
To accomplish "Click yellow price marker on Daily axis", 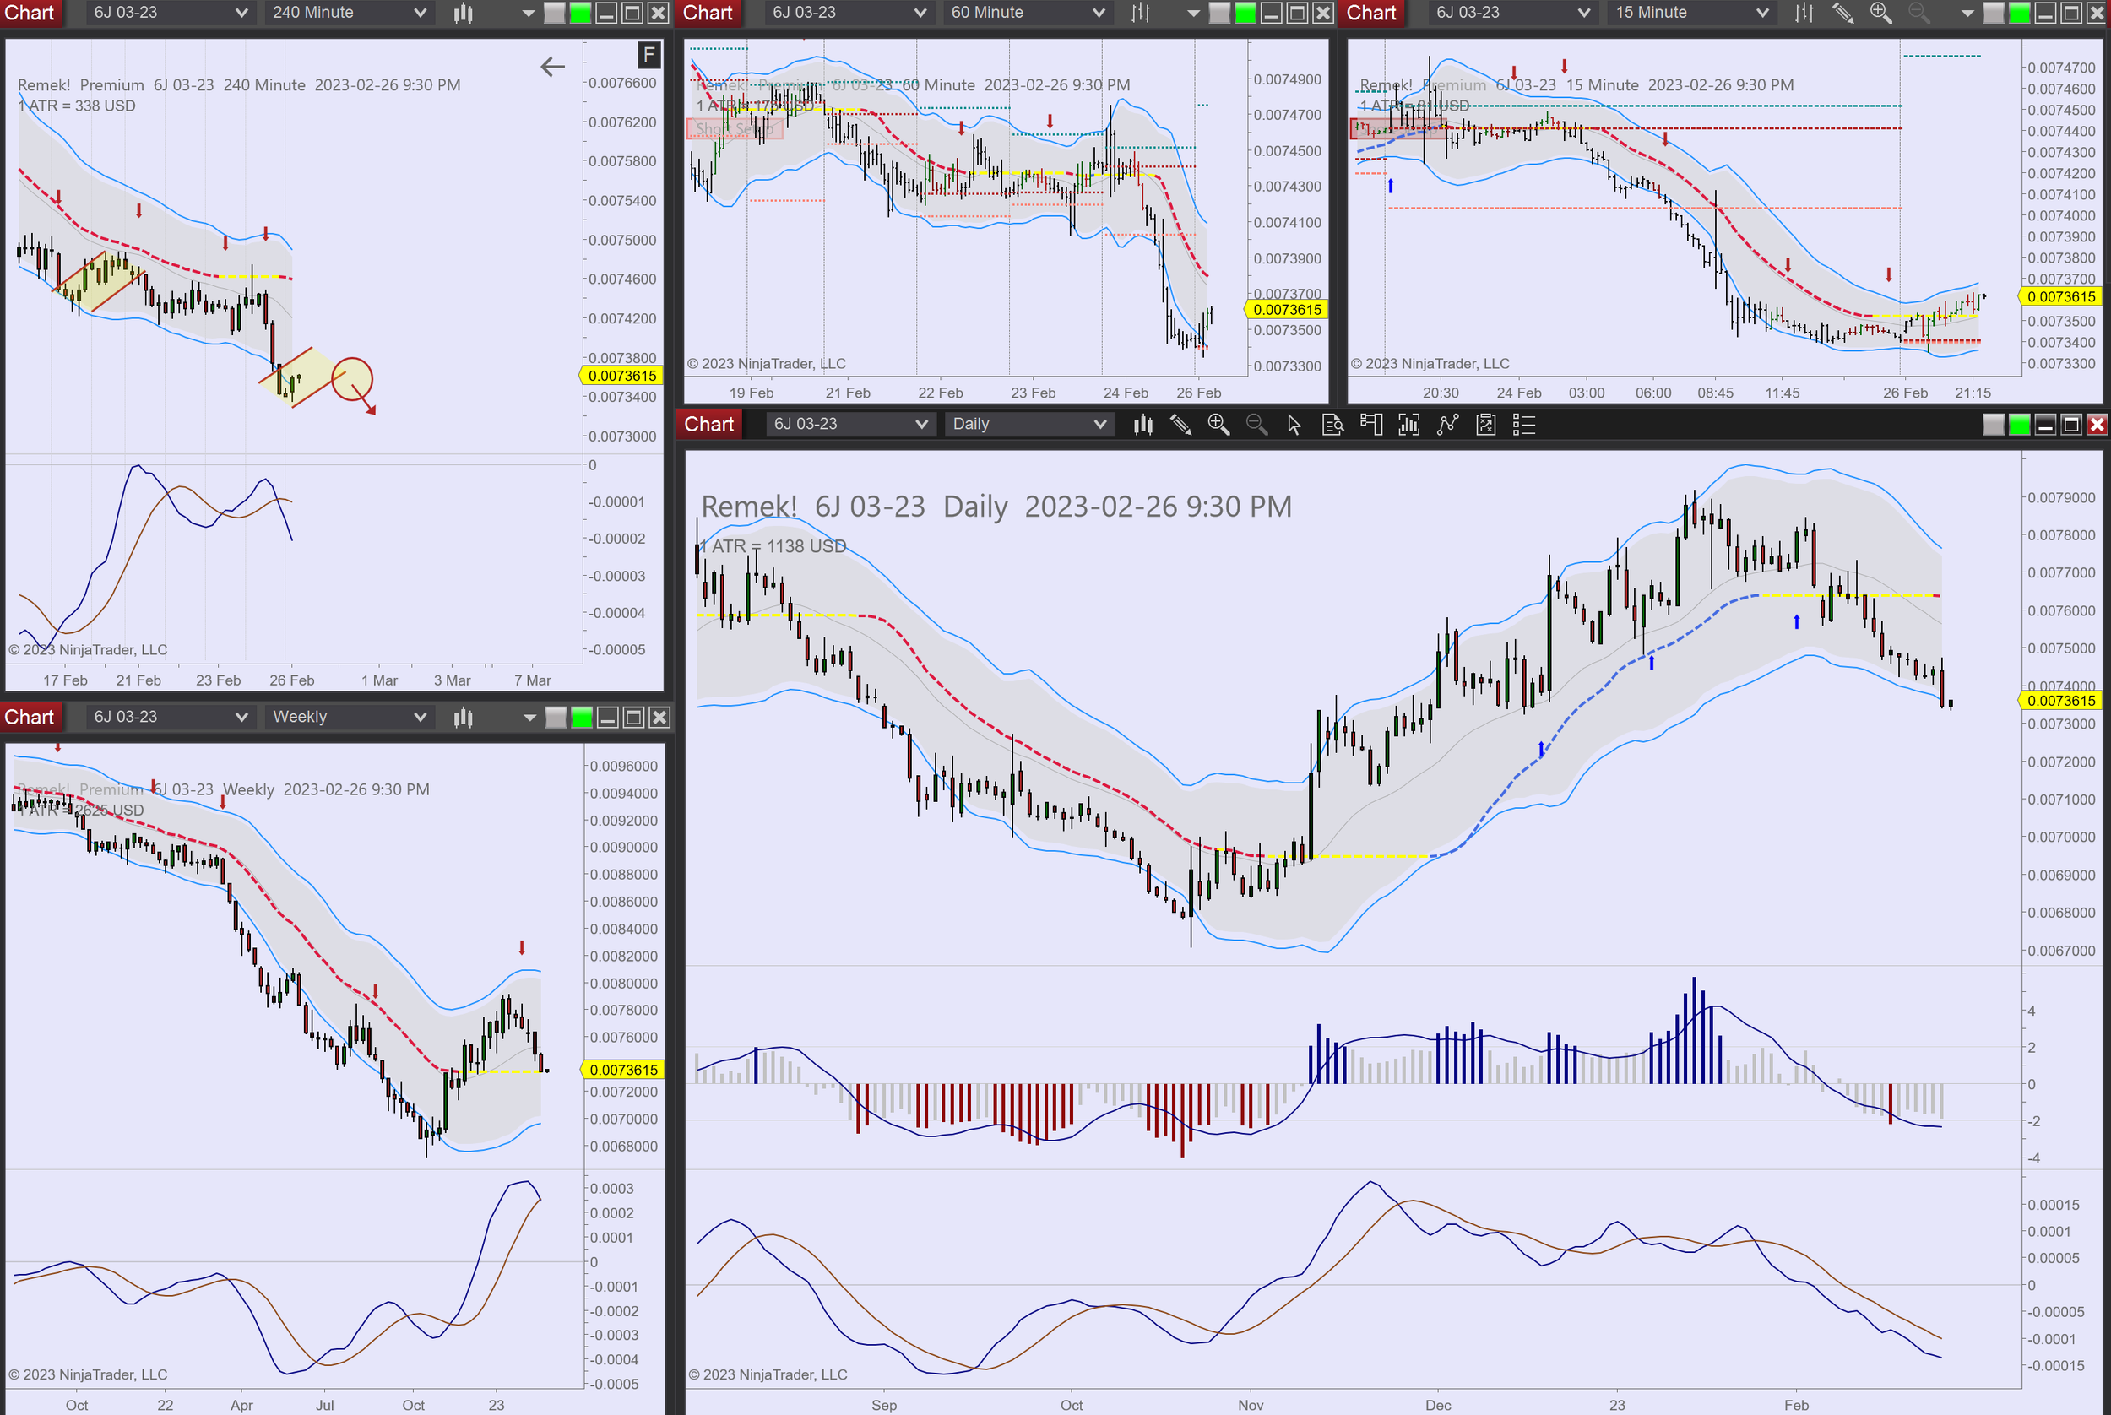I will [x=2061, y=700].
